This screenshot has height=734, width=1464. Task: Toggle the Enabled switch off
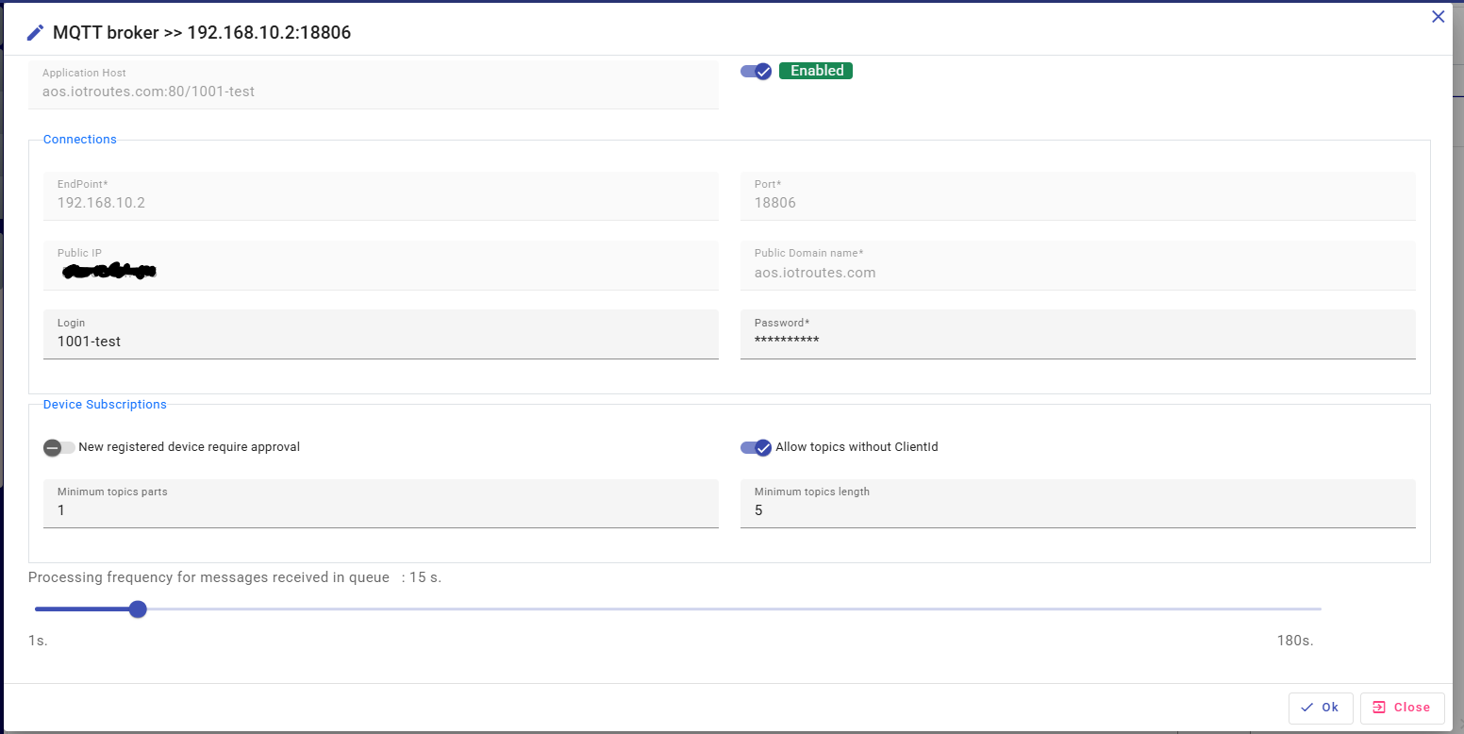click(x=757, y=71)
